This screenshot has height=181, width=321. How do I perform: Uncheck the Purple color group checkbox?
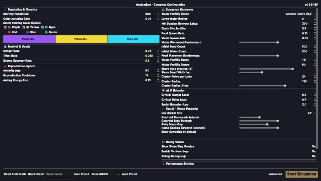point(5,27)
